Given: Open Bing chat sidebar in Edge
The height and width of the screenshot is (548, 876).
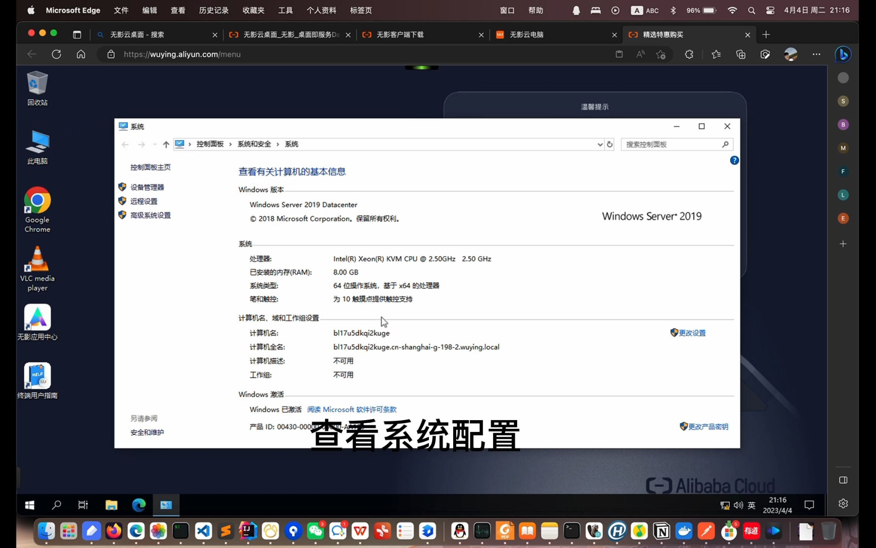Looking at the screenshot, I should [843, 54].
